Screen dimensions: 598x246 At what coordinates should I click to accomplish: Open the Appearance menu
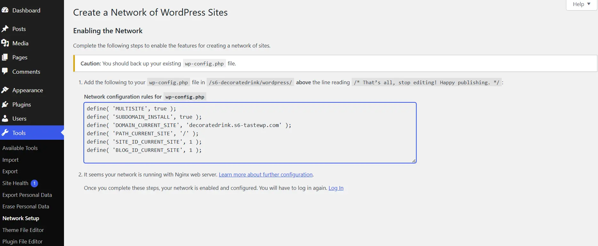click(x=28, y=90)
